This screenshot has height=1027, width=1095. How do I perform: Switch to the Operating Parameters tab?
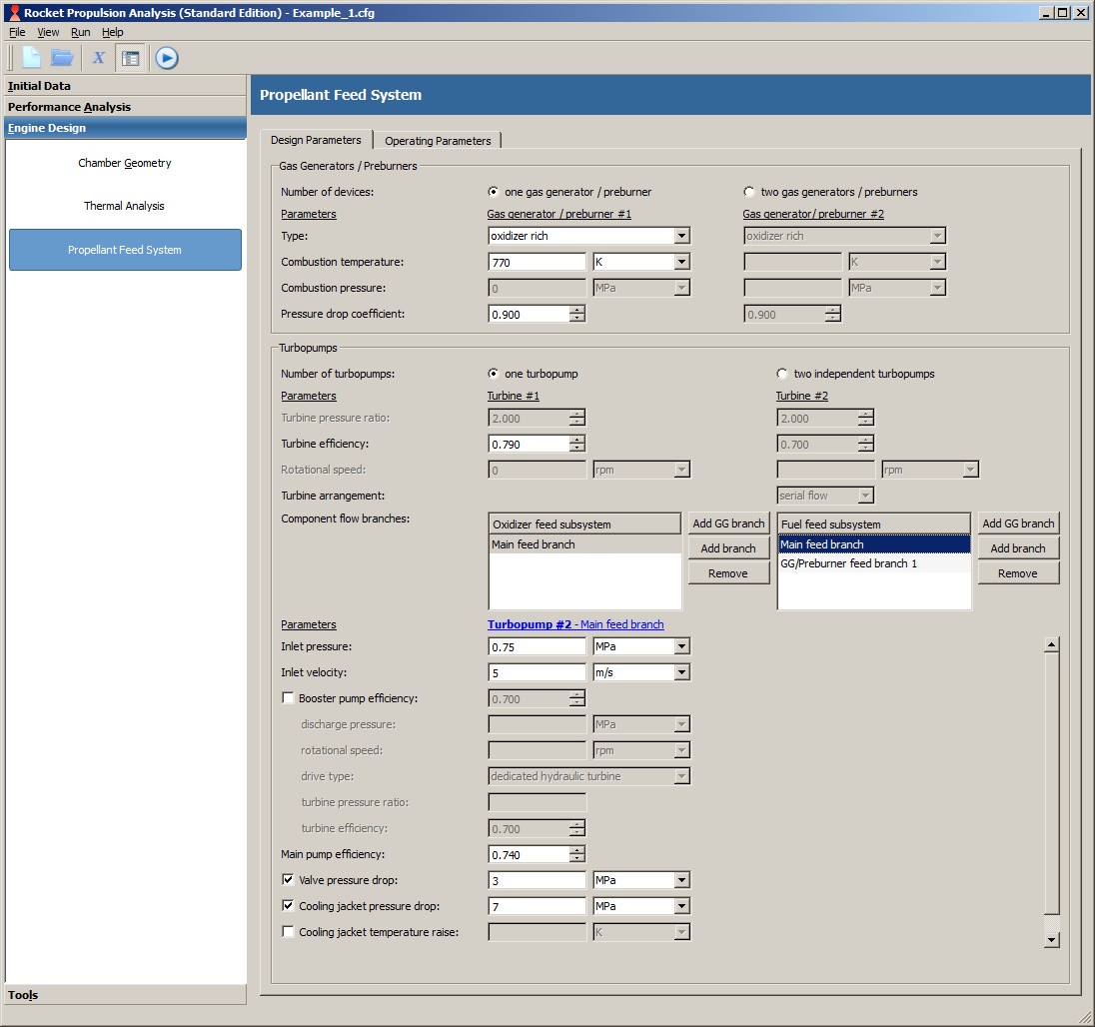[438, 141]
